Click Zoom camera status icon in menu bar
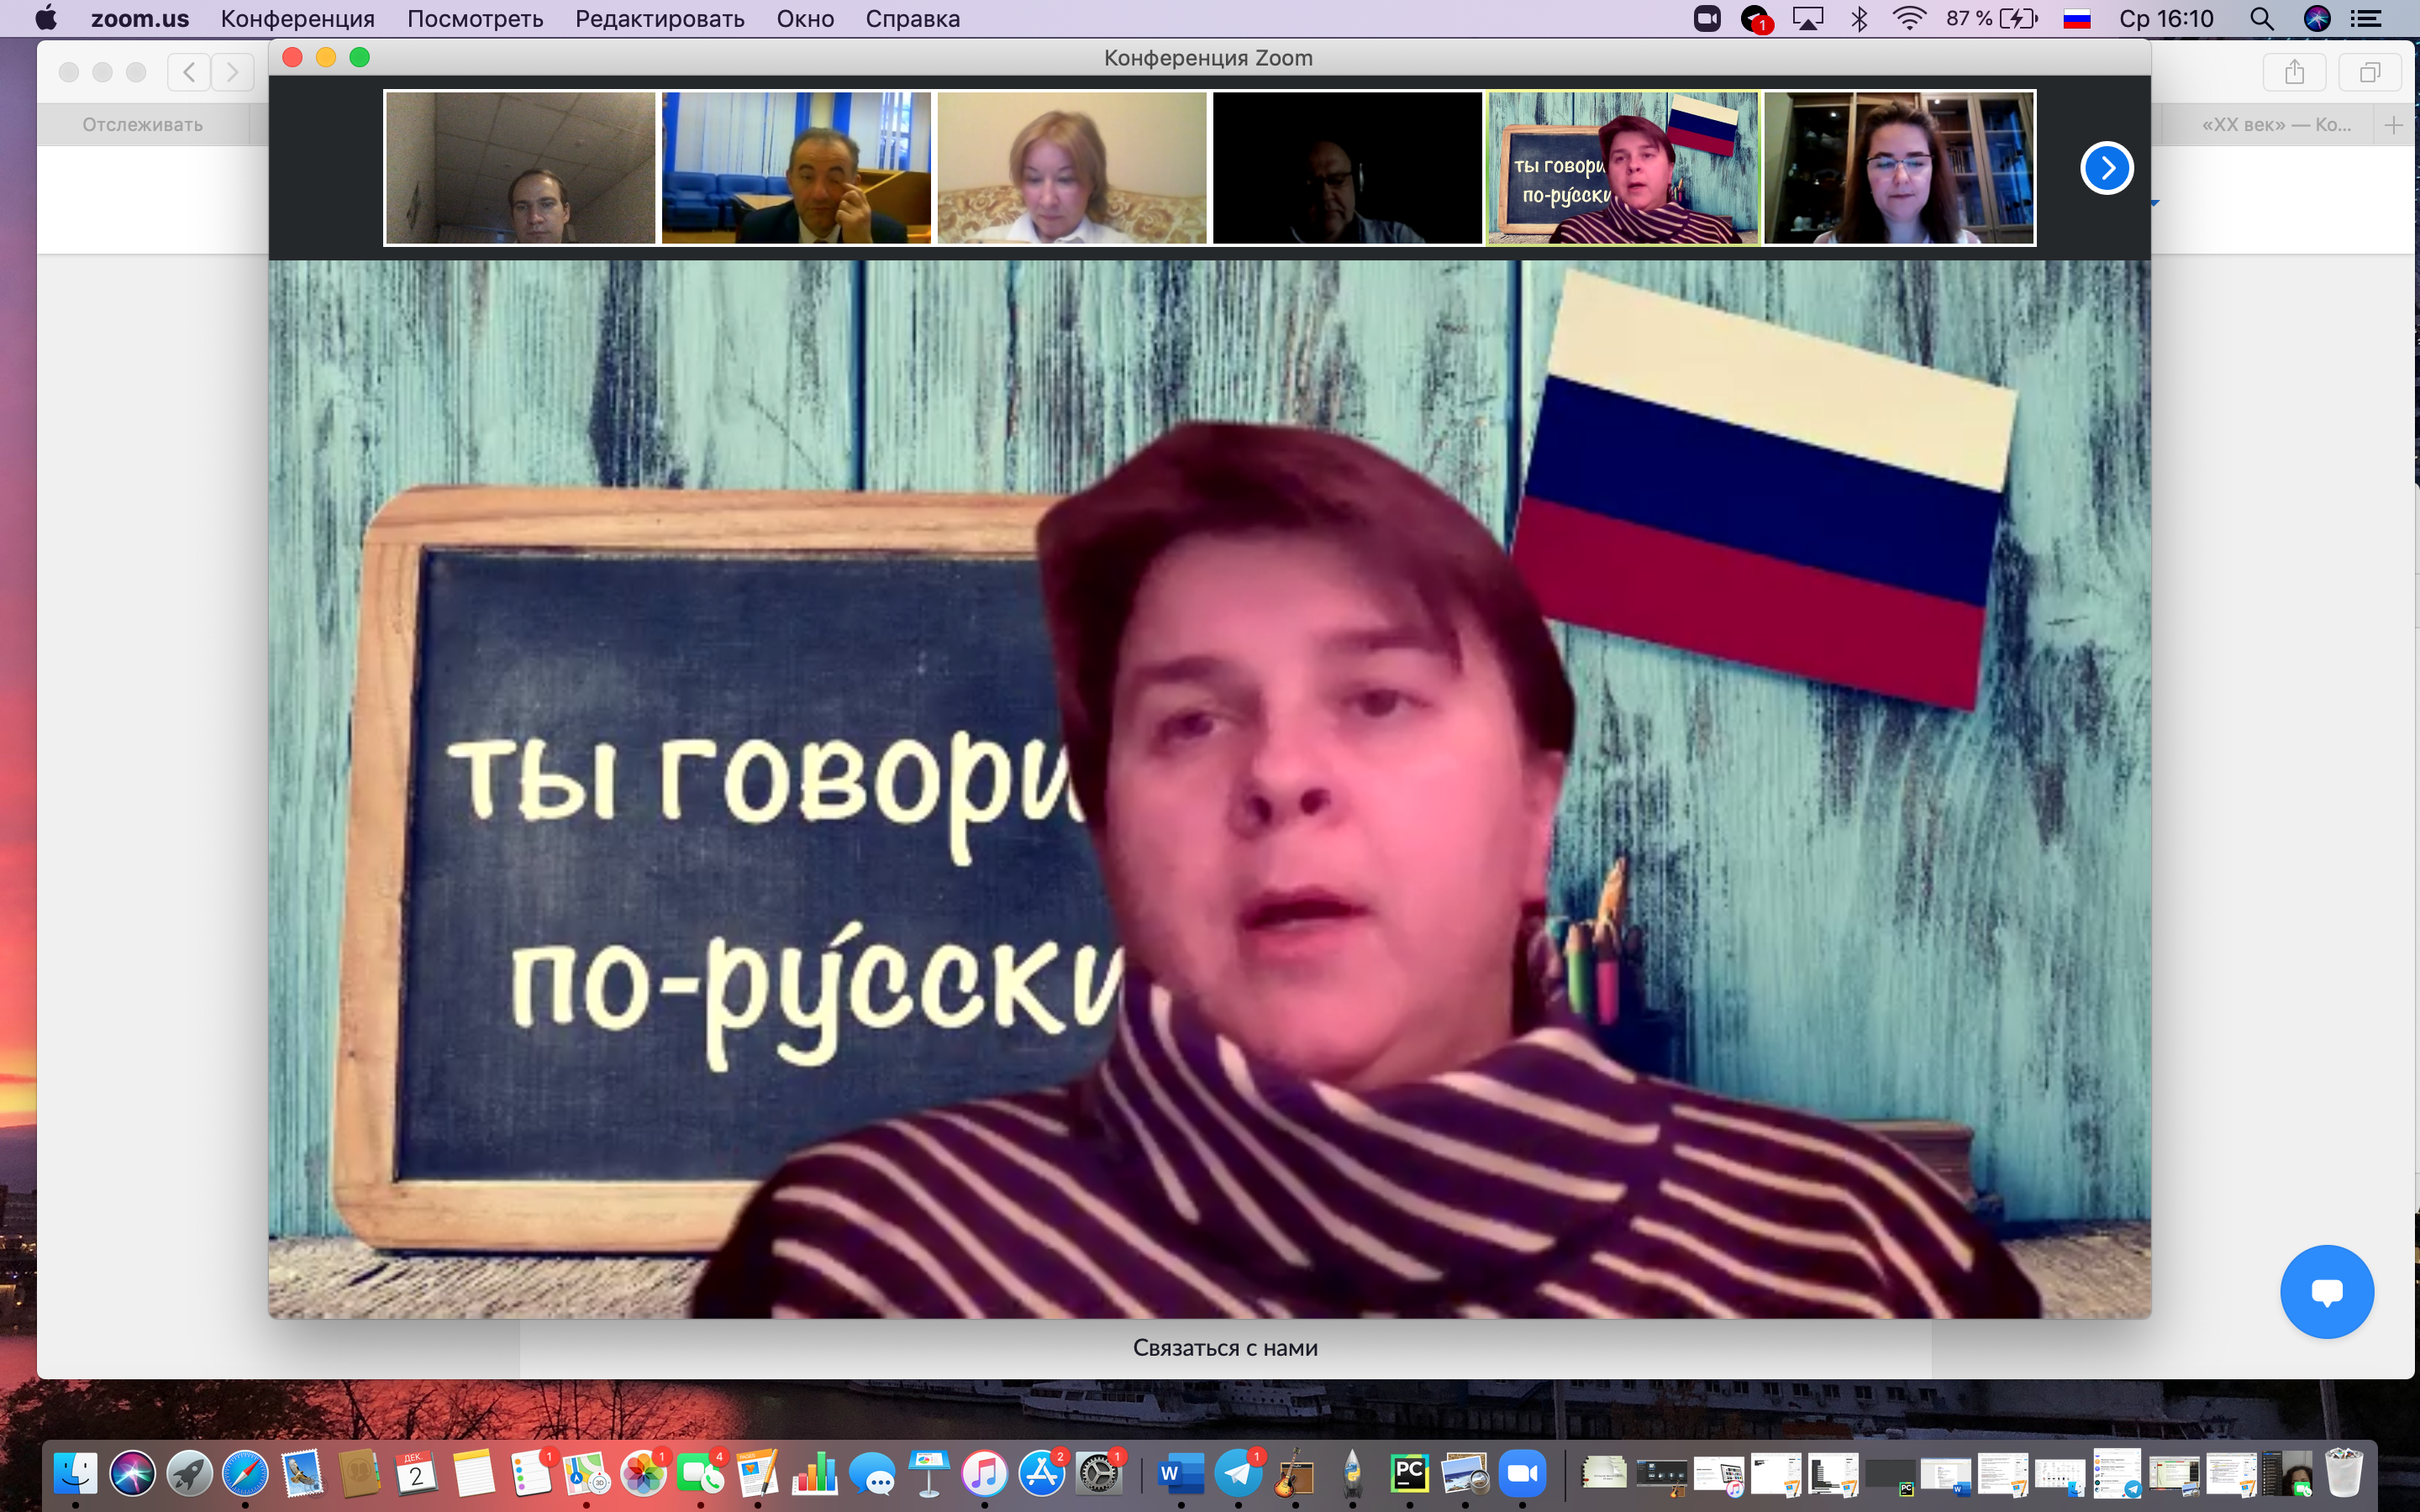Image resolution: width=2420 pixels, height=1512 pixels. point(1707,19)
